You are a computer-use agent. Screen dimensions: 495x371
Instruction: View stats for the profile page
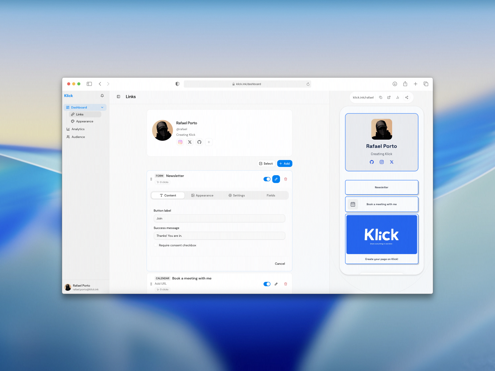[398, 97]
